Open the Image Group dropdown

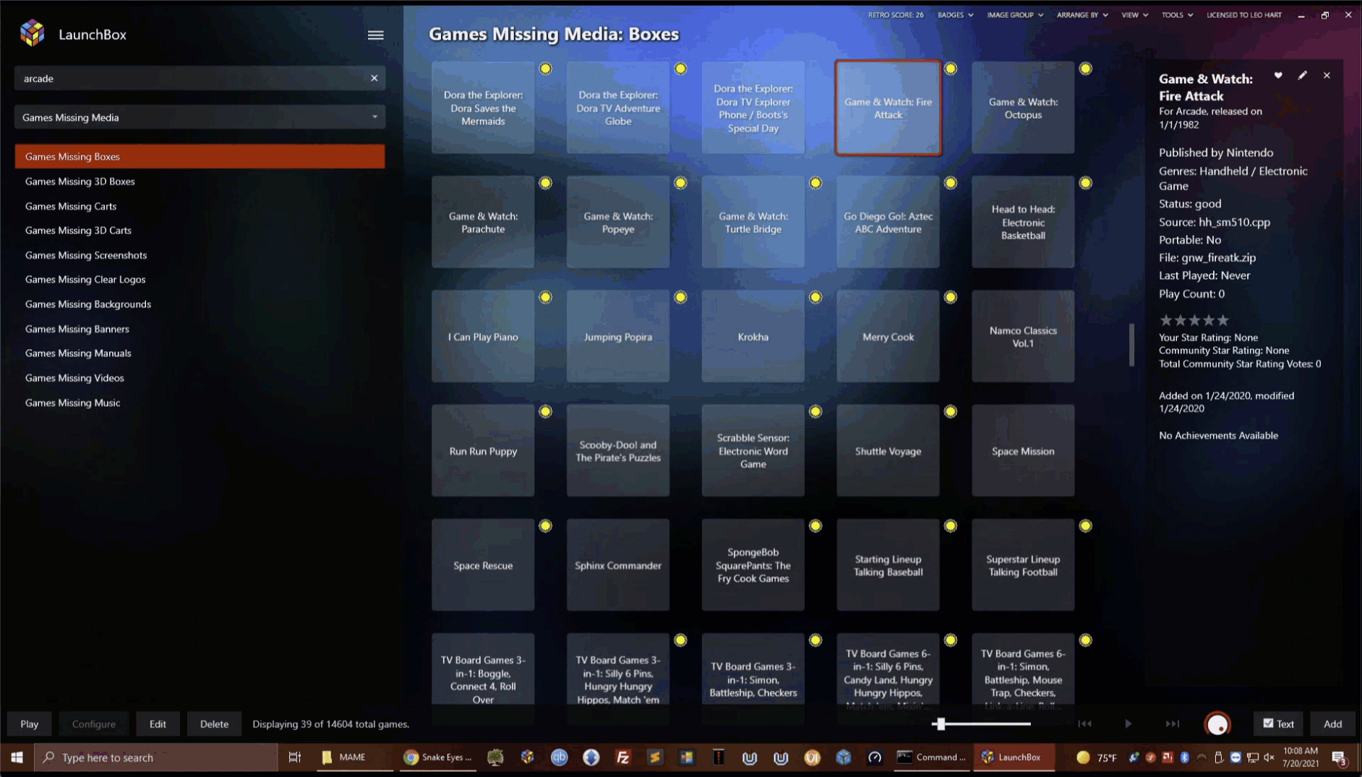click(x=1014, y=14)
